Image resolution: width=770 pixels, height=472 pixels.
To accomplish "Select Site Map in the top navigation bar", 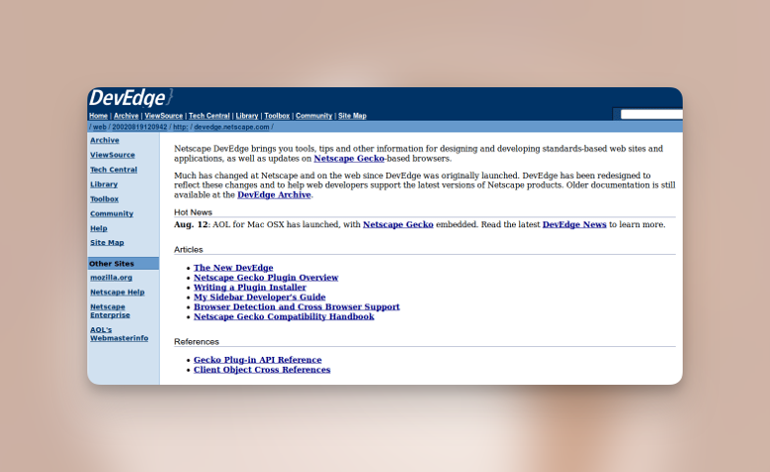I will tap(352, 116).
